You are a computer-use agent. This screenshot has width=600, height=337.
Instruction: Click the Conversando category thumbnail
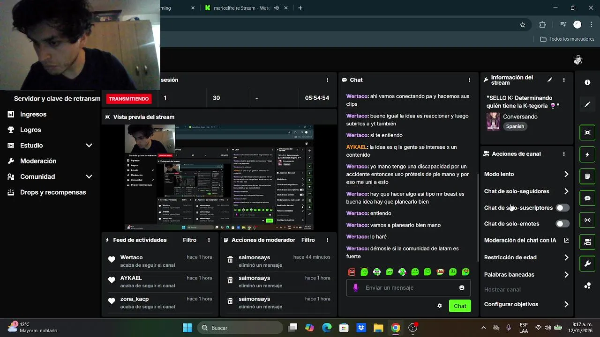pyautogui.click(x=493, y=121)
